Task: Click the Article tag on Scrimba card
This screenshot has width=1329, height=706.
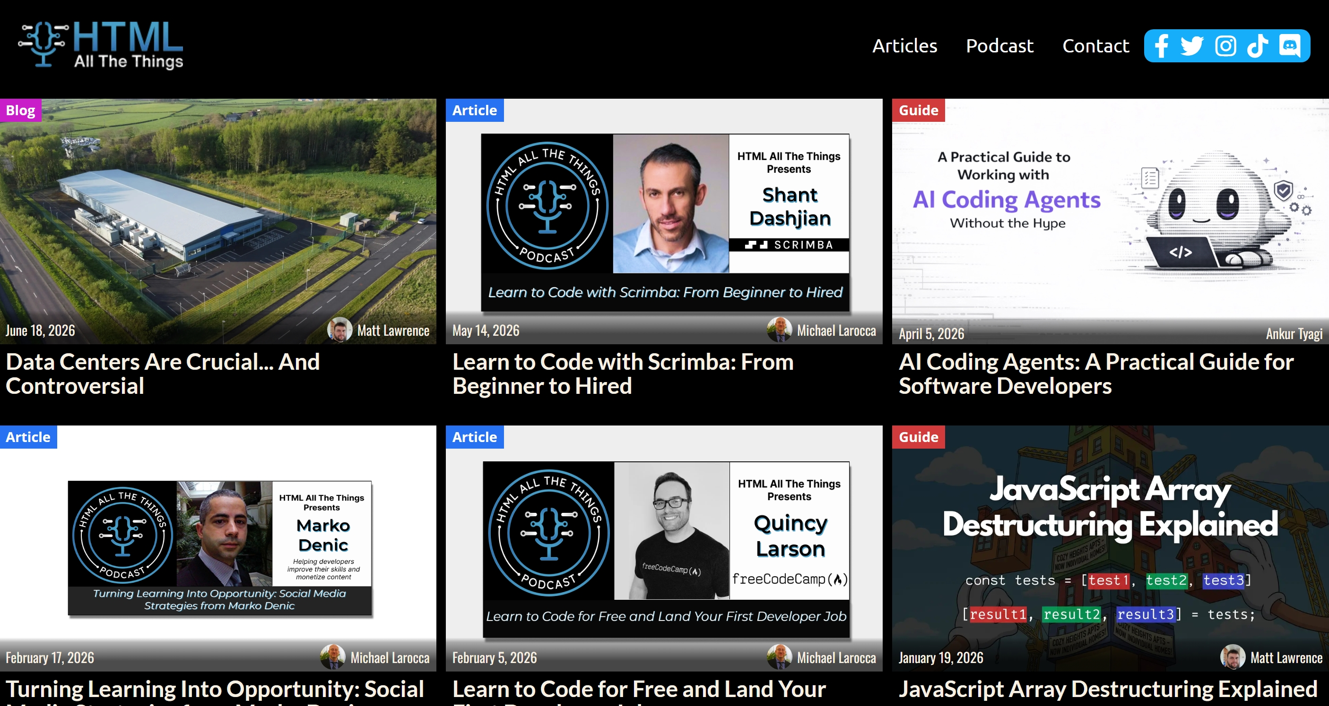Action: (475, 111)
